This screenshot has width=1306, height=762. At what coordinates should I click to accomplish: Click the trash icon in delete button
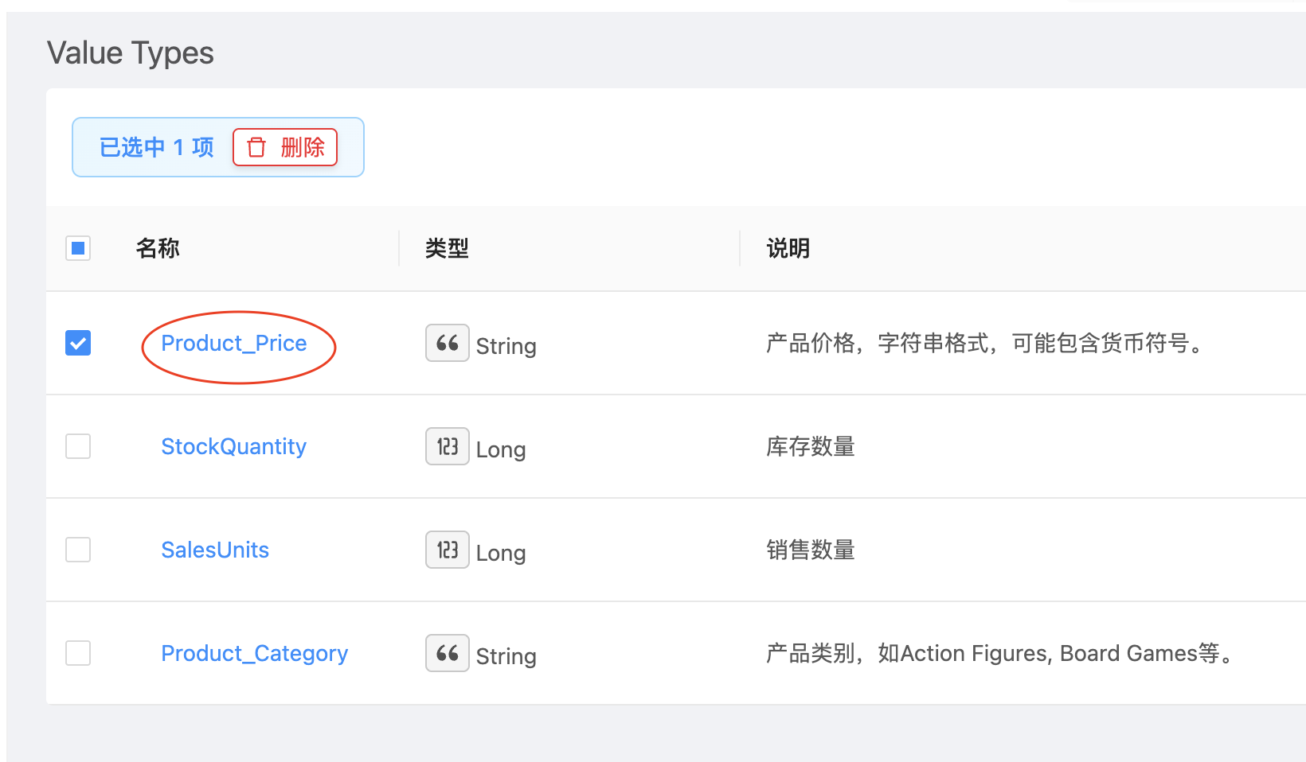(x=256, y=147)
